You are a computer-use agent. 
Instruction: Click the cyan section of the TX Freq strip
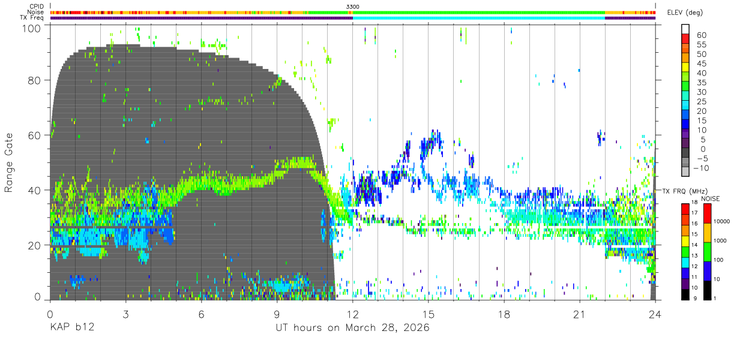point(479,18)
